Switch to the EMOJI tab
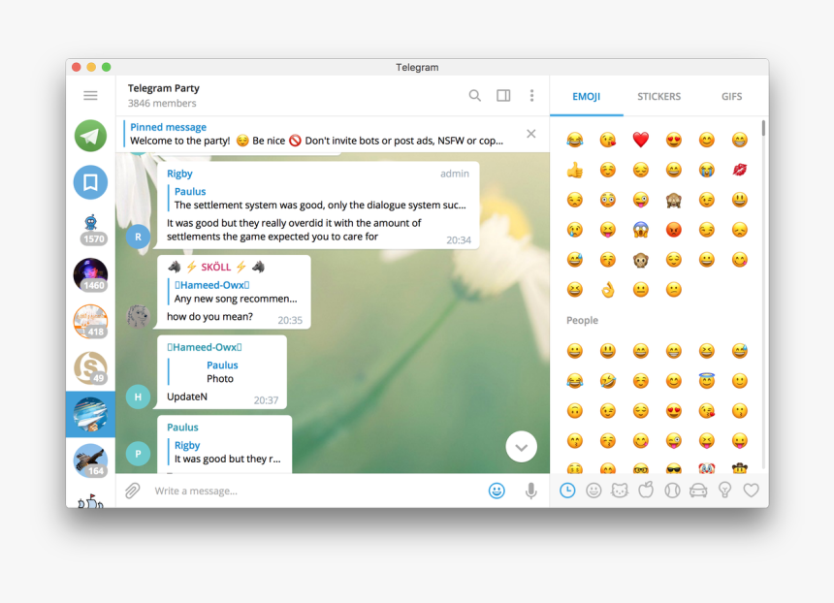Image resolution: width=834 pixels, height=603 pixels. (586, 96)
